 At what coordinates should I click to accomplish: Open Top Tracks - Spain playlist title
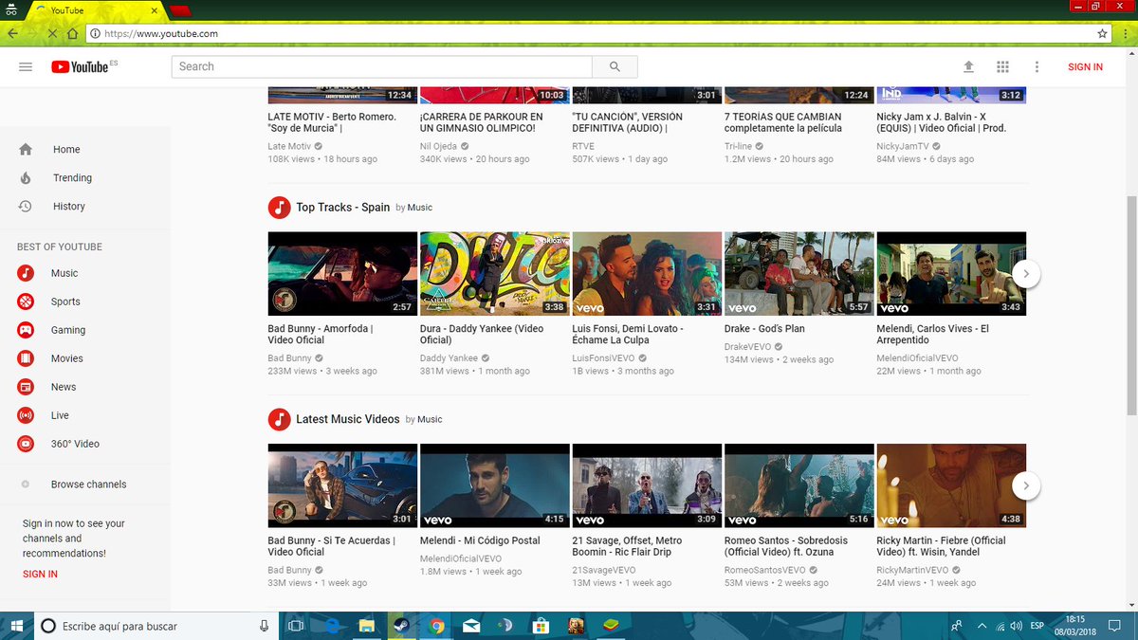point(343,207)
